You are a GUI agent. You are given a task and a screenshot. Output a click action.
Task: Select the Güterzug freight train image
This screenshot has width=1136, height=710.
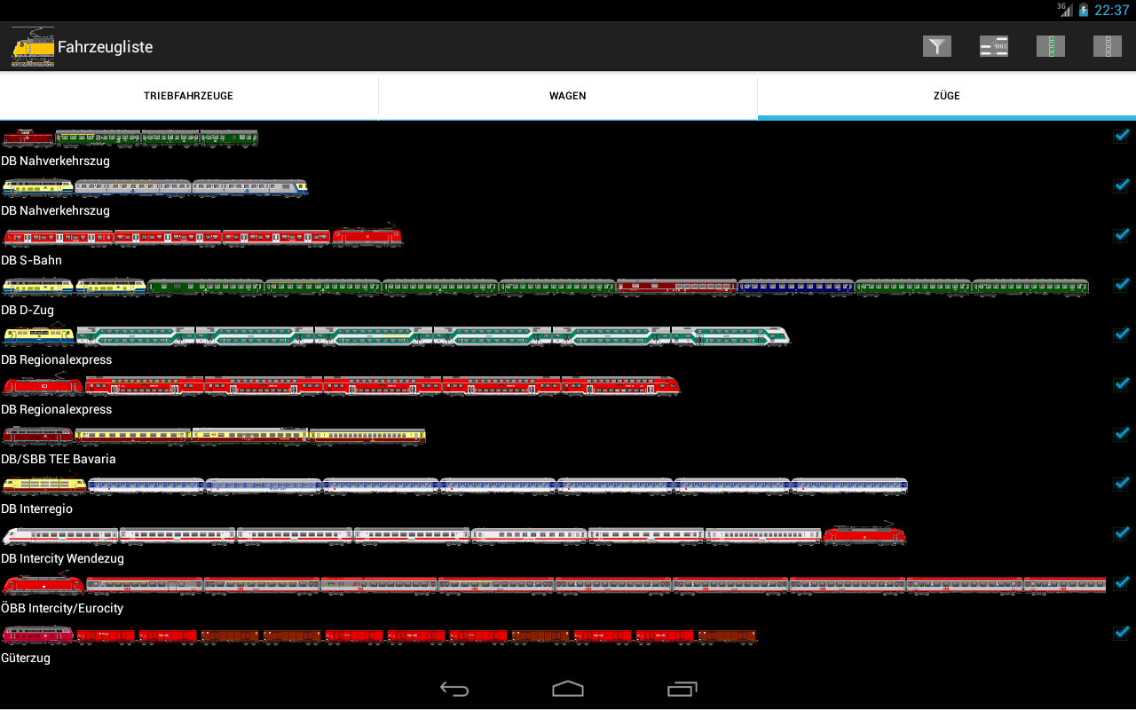[x=380, y=635]
